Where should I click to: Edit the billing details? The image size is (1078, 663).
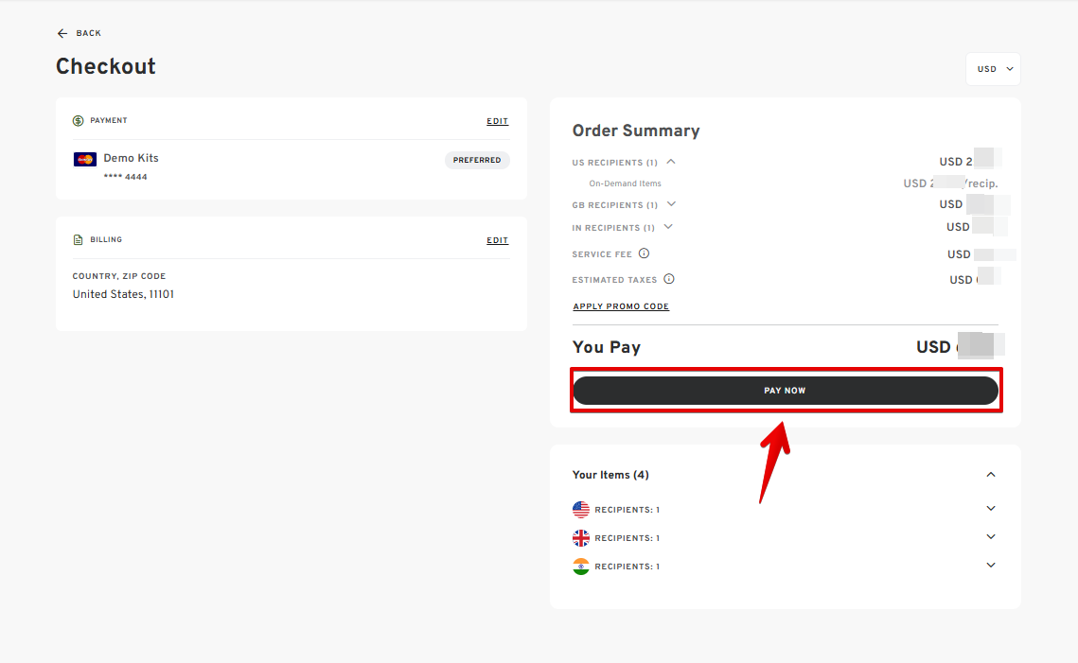[497, 240]
